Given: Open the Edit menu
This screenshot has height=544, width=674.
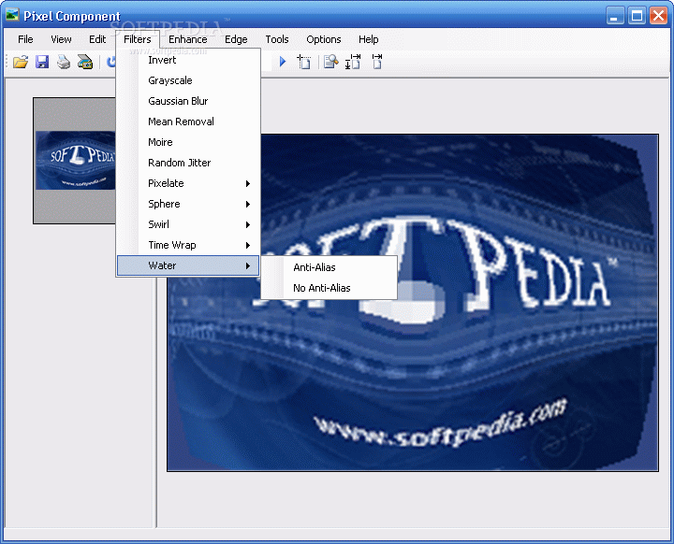Looking at the screenshot, I should pyautogui.click(x=97, y=39).
